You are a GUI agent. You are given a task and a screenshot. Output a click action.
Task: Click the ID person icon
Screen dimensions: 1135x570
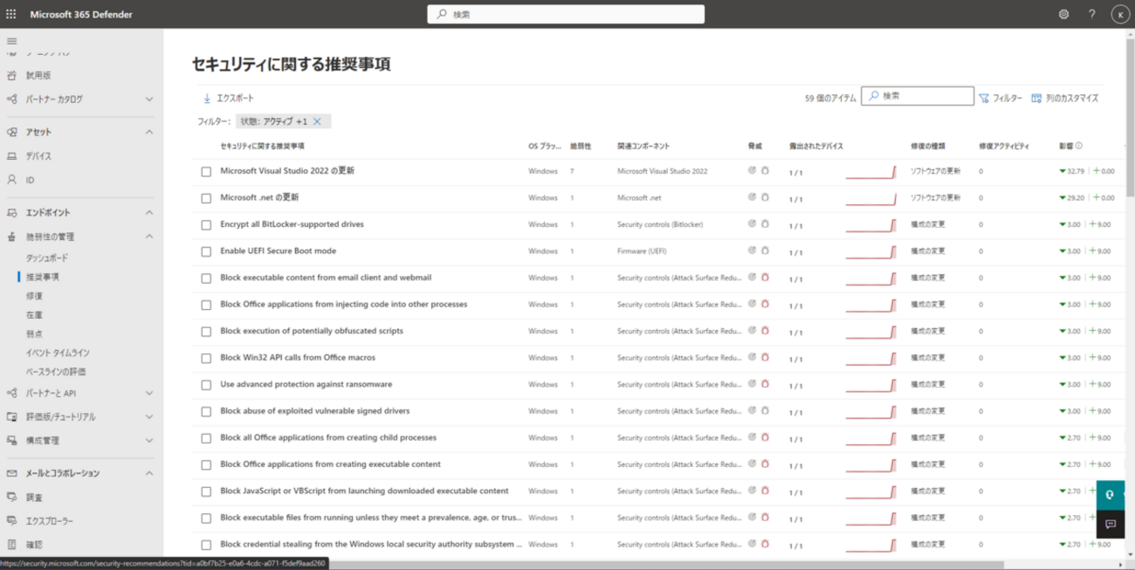[x=12, y=180]
